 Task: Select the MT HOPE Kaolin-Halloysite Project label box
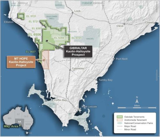(21, 62)
